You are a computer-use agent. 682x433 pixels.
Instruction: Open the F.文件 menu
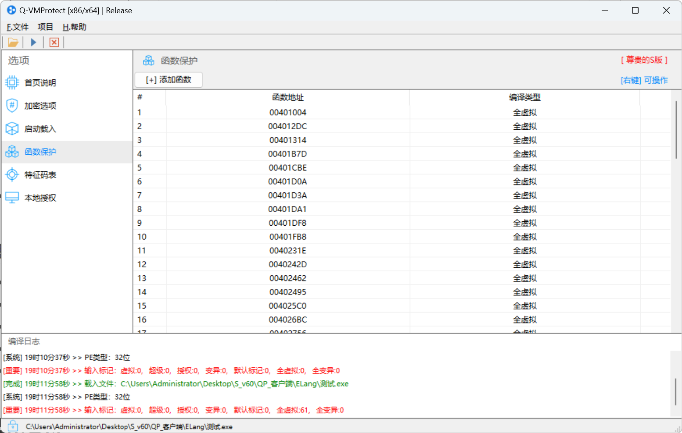click(x=18, y=27)
